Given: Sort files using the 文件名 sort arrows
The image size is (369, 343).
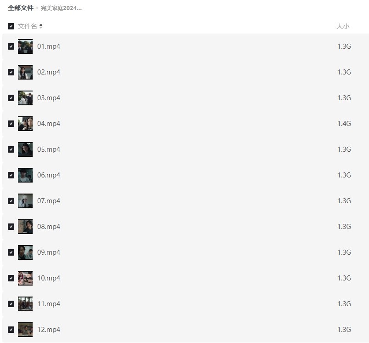Looking at the screenshot, I should point(41,26).
